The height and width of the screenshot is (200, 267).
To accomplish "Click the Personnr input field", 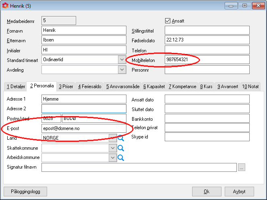I will (207, 70).
